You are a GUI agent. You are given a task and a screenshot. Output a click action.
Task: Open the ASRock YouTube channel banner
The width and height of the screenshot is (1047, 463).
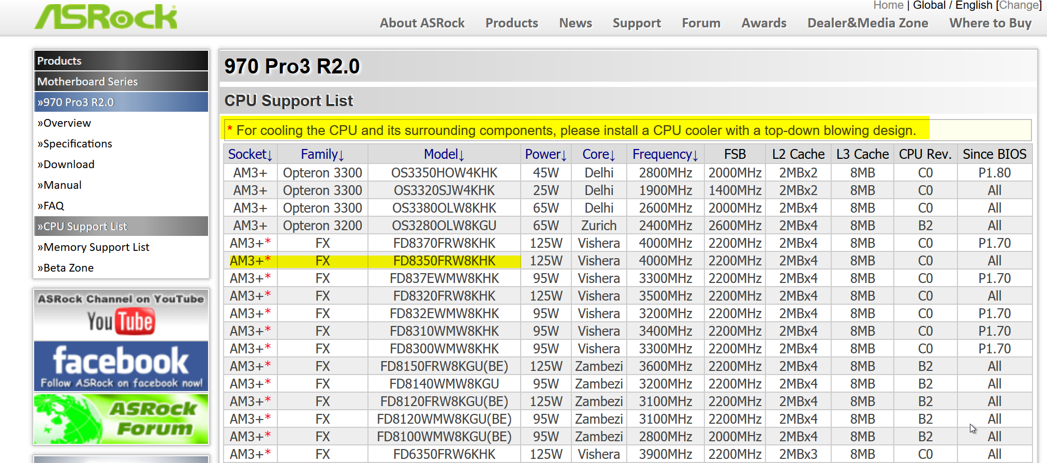tap(121, 315)
